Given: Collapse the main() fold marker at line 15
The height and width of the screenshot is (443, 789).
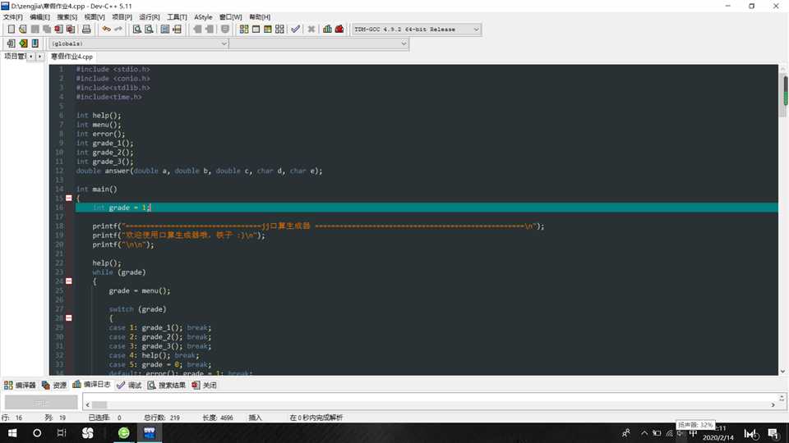Looking at the screenshot, I should pyautogui.click(x=69, y=198).
